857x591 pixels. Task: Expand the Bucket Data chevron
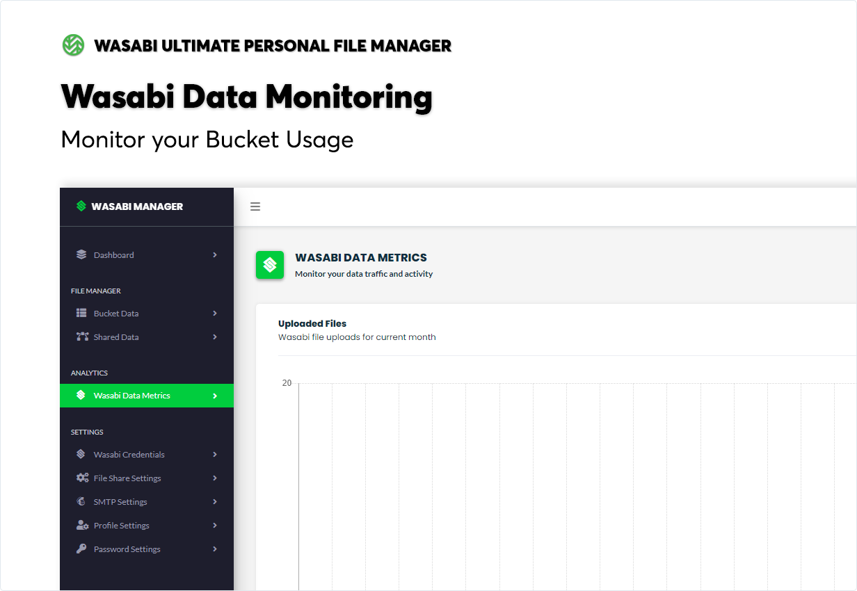(x=215, y=314)
